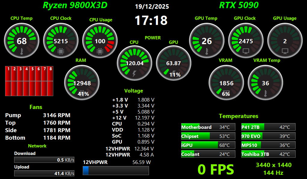Viewport: 307px width, 179px height.
Task: Click the Upload 41.4 KB/s bar
Action: pos(44,173)
